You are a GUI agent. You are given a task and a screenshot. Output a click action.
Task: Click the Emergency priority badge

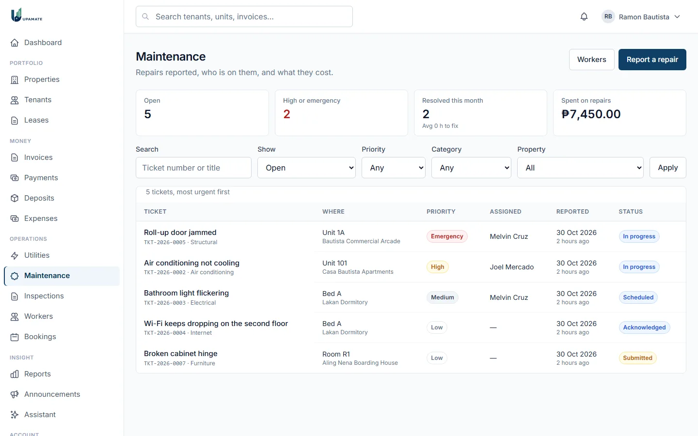coord(447,236)
